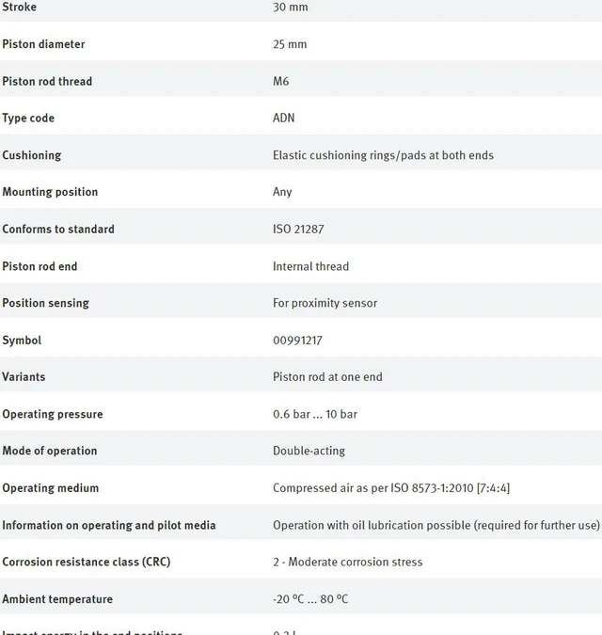
Task: Click the ISO 21287 standard value
Action: point(298,230)
